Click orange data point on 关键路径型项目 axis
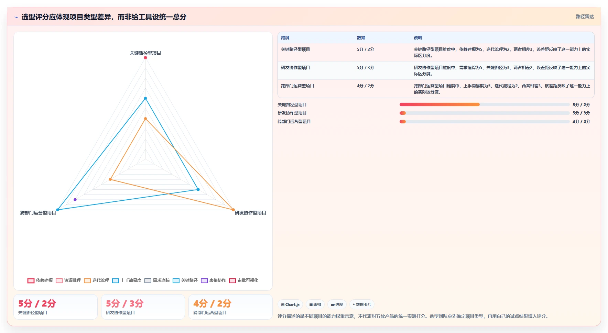Screen dimensions: 608x333 coord(145,119)
